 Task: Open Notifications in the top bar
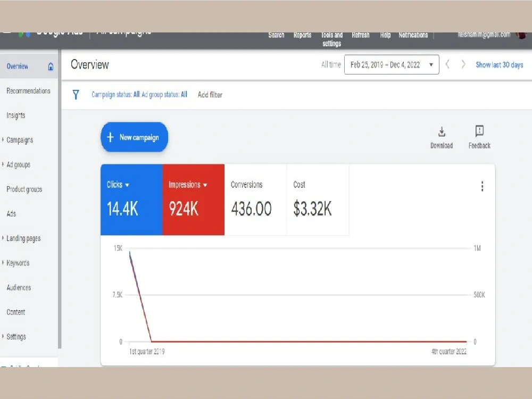413,35
